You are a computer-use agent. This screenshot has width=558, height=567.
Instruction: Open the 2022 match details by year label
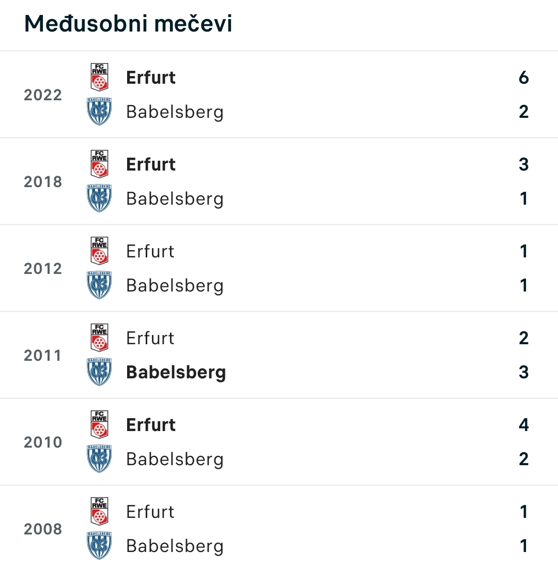pos(43,95)
